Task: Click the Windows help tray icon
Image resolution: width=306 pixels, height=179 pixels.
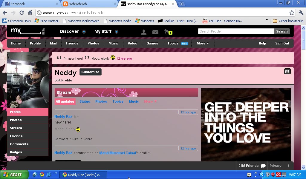Action: (x=249, y=175)
